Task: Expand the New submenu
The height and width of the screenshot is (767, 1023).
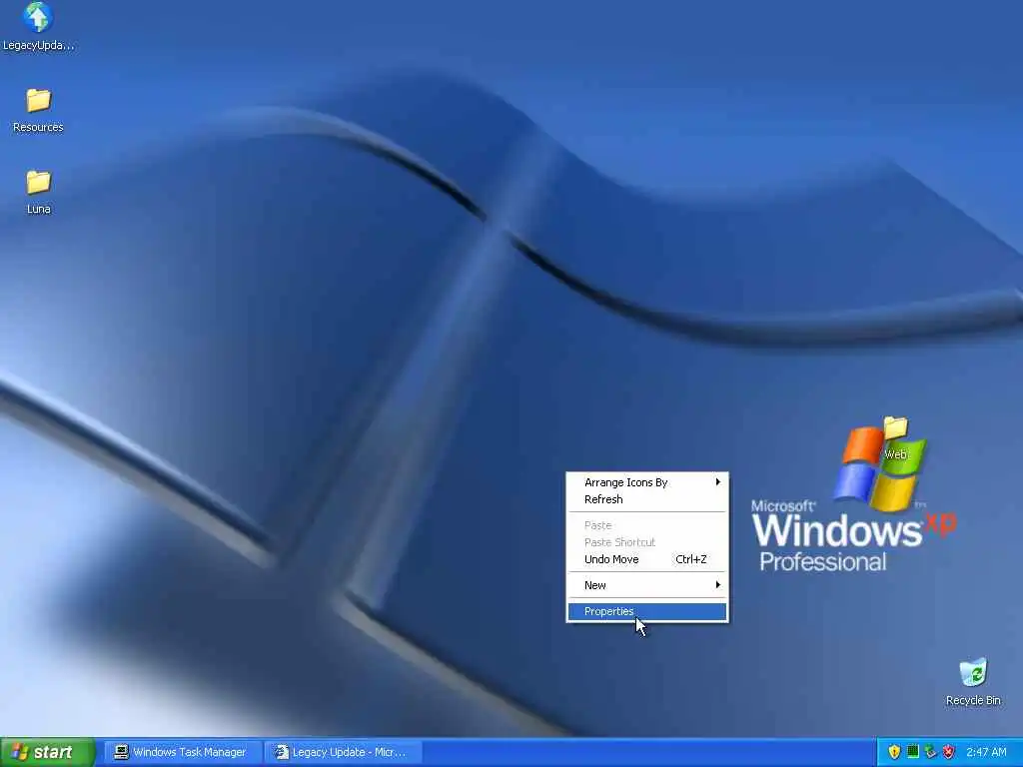Action: click(647, 585)
